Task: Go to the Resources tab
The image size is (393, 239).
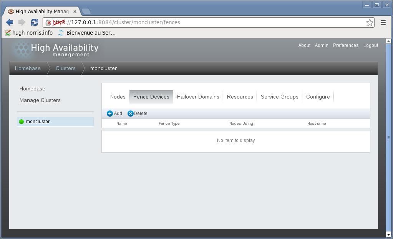Action: click(240, 97)
